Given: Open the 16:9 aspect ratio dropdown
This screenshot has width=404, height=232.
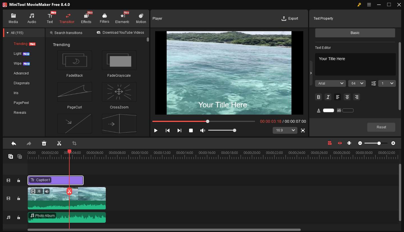Looking at the screenshot, I should point(285,130).
